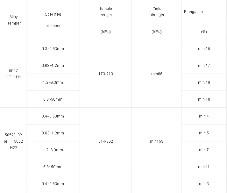Select the 5052 HO/H111 alloy cell

pyautogui.click(x=13, y=74)
